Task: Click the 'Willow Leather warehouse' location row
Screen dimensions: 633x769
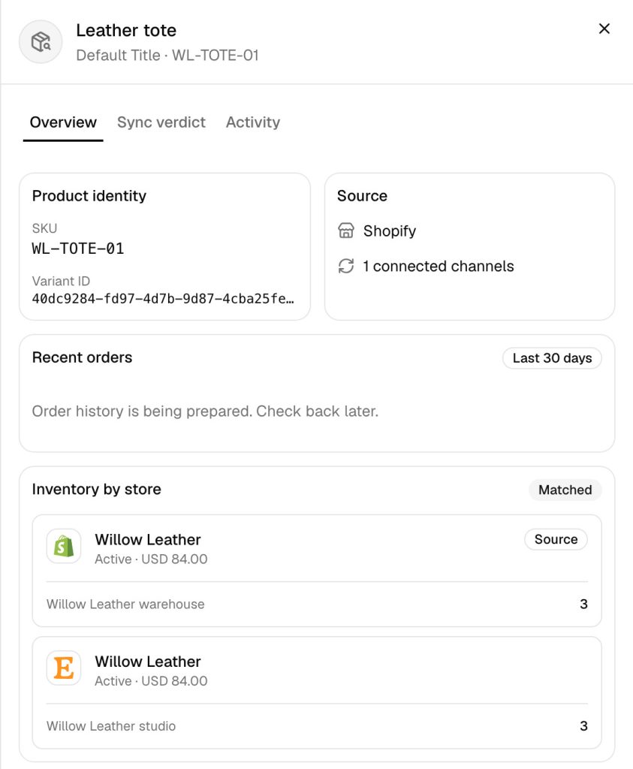Action: (317, 605)
